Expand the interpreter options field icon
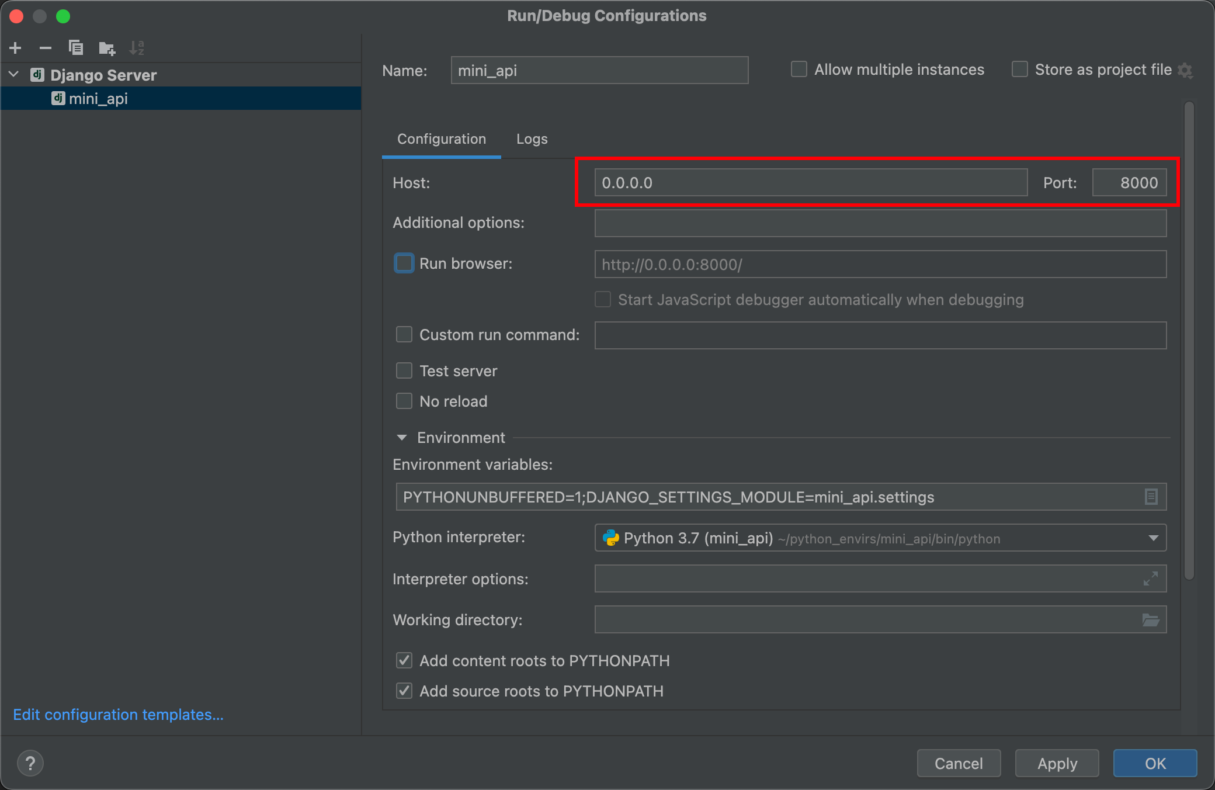Viewport: 1215px width, 790px height. click(1151, 578)
